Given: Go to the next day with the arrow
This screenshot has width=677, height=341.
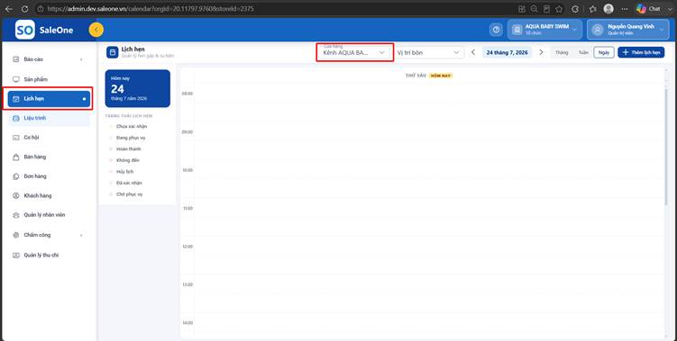Looking at the screenshot, I should coord(541,52).
